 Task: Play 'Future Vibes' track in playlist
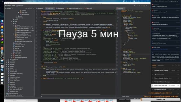pyautogui.click(x=165, y=90)
